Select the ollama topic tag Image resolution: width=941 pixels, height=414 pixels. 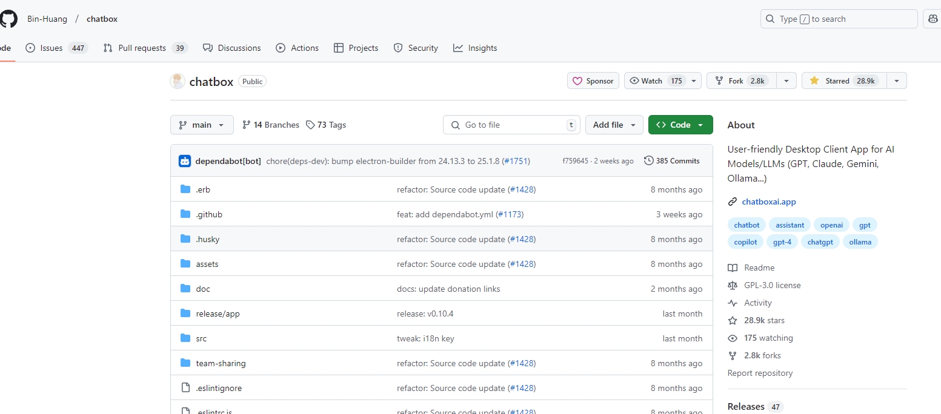(x=860, y=241)
